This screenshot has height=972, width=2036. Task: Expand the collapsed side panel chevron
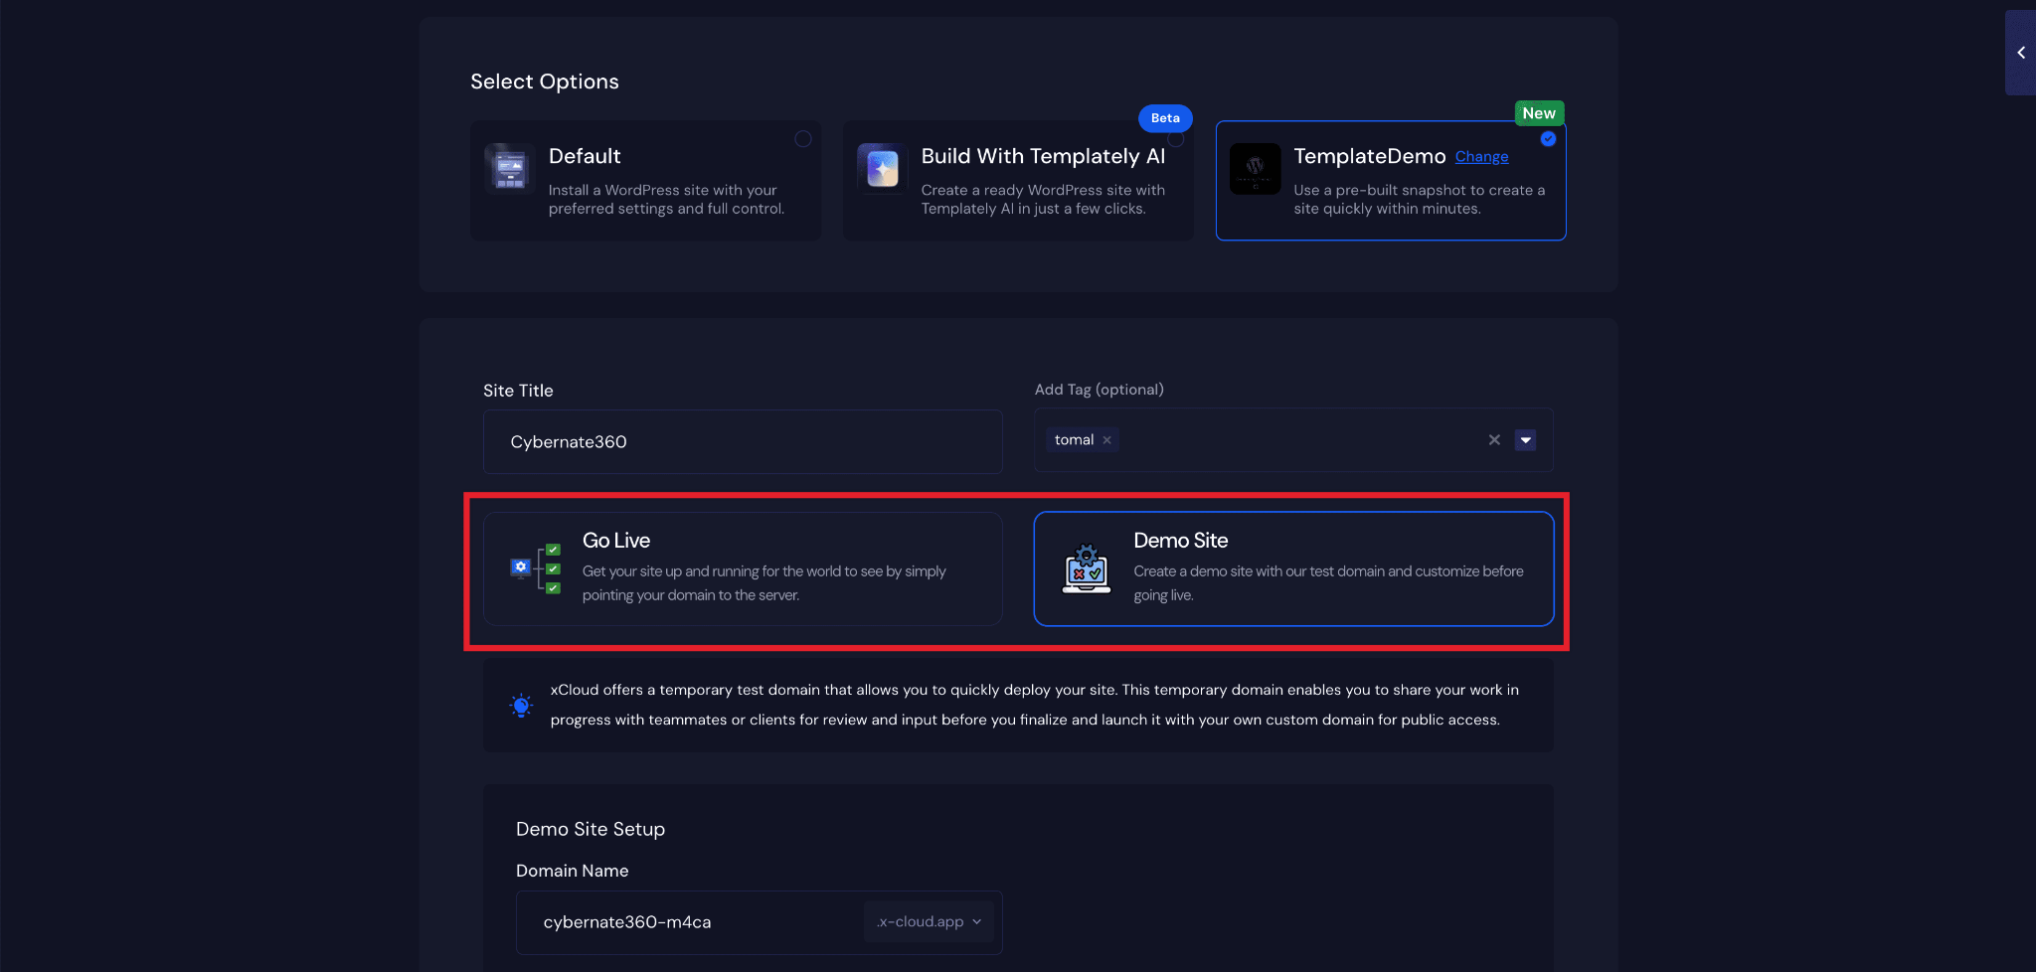[2021, 53]
